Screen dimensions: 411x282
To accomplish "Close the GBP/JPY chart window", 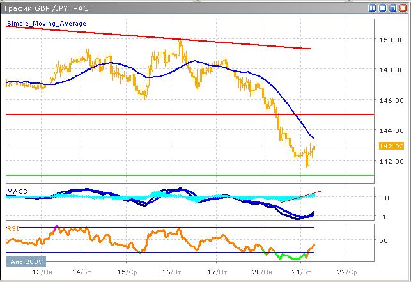I will click(402, 8).
